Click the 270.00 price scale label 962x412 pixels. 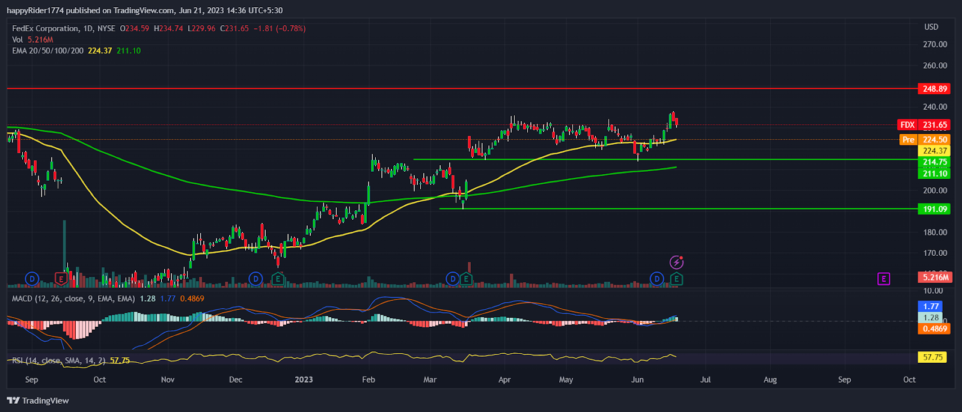[935, 44]
